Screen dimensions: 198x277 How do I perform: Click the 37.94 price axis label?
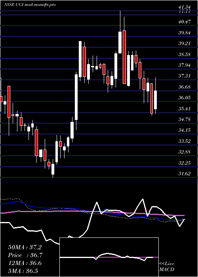tap(185, 65)
